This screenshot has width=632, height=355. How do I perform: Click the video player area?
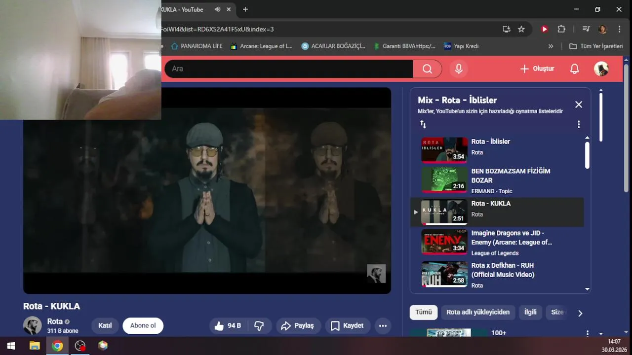(x=207, y=191)
